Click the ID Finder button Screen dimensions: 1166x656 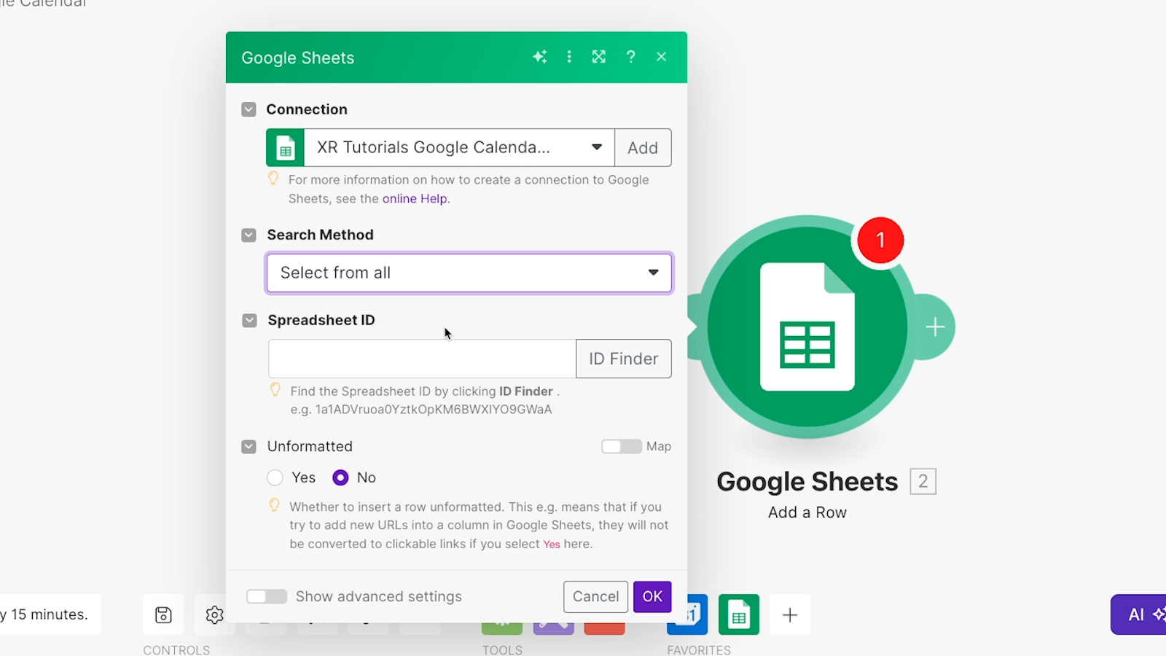624,359
